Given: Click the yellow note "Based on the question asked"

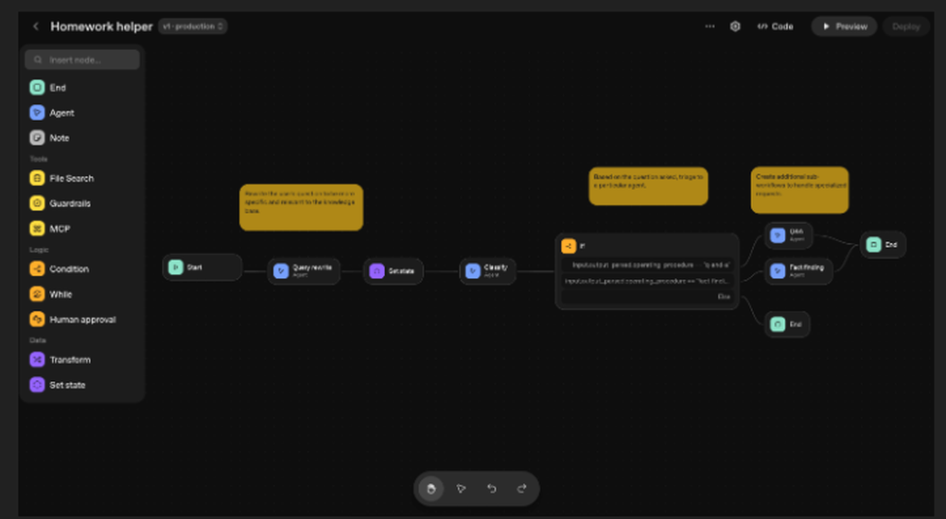Looking at the screenshot, I should tap(648, 186).
